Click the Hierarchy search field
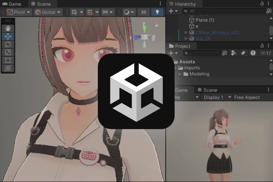Screen dimensions: 273x182 [x=224, y=11]
